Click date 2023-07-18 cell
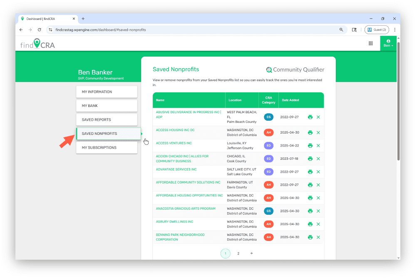 pos(289,159)
